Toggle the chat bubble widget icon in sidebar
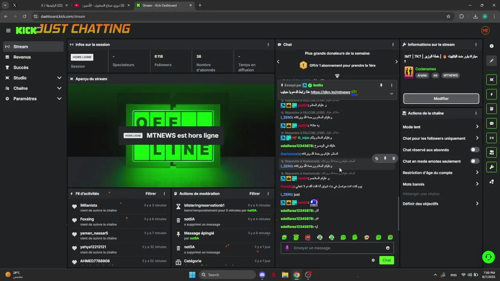Screen dimensions: 500x281 491,123
